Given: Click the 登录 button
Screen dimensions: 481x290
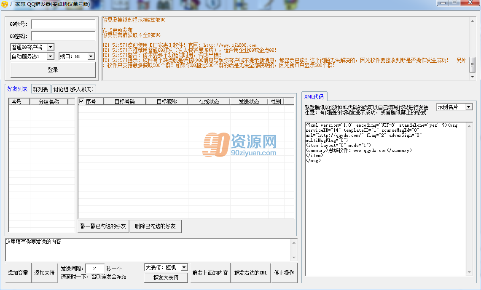Looking at the screenshot, I should click(x=53, y=70).
